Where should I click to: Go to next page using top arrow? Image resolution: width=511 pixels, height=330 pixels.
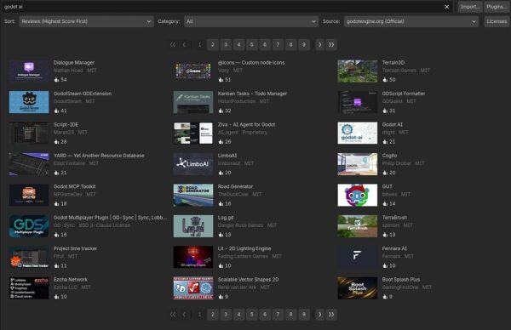tap(319, 44)
